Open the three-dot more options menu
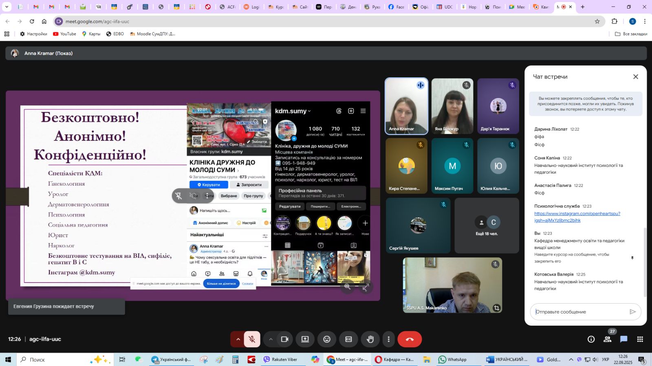The width and height of the screenshot is (652, 366). tap(388, 339)
